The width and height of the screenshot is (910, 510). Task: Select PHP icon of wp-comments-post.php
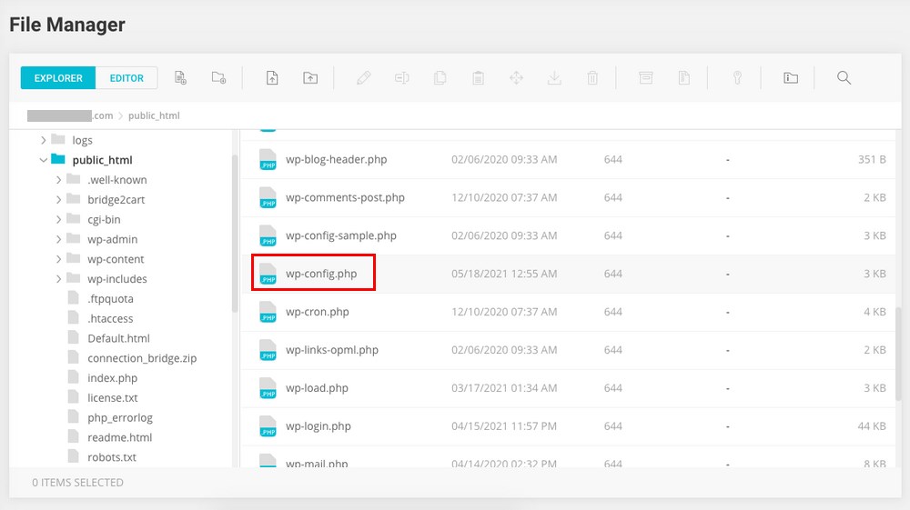[268, 197]
